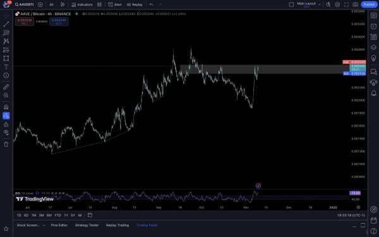Viewport: 379px width, 237px height.
Task: Open the ideas lightbulb panel
Action: pos(374,58)
